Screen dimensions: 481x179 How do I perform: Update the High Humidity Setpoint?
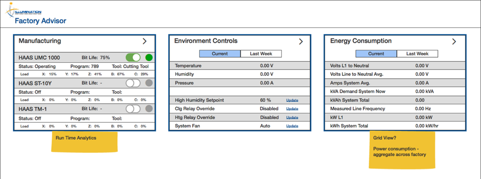pyautogui.click(x=292, y=100)
